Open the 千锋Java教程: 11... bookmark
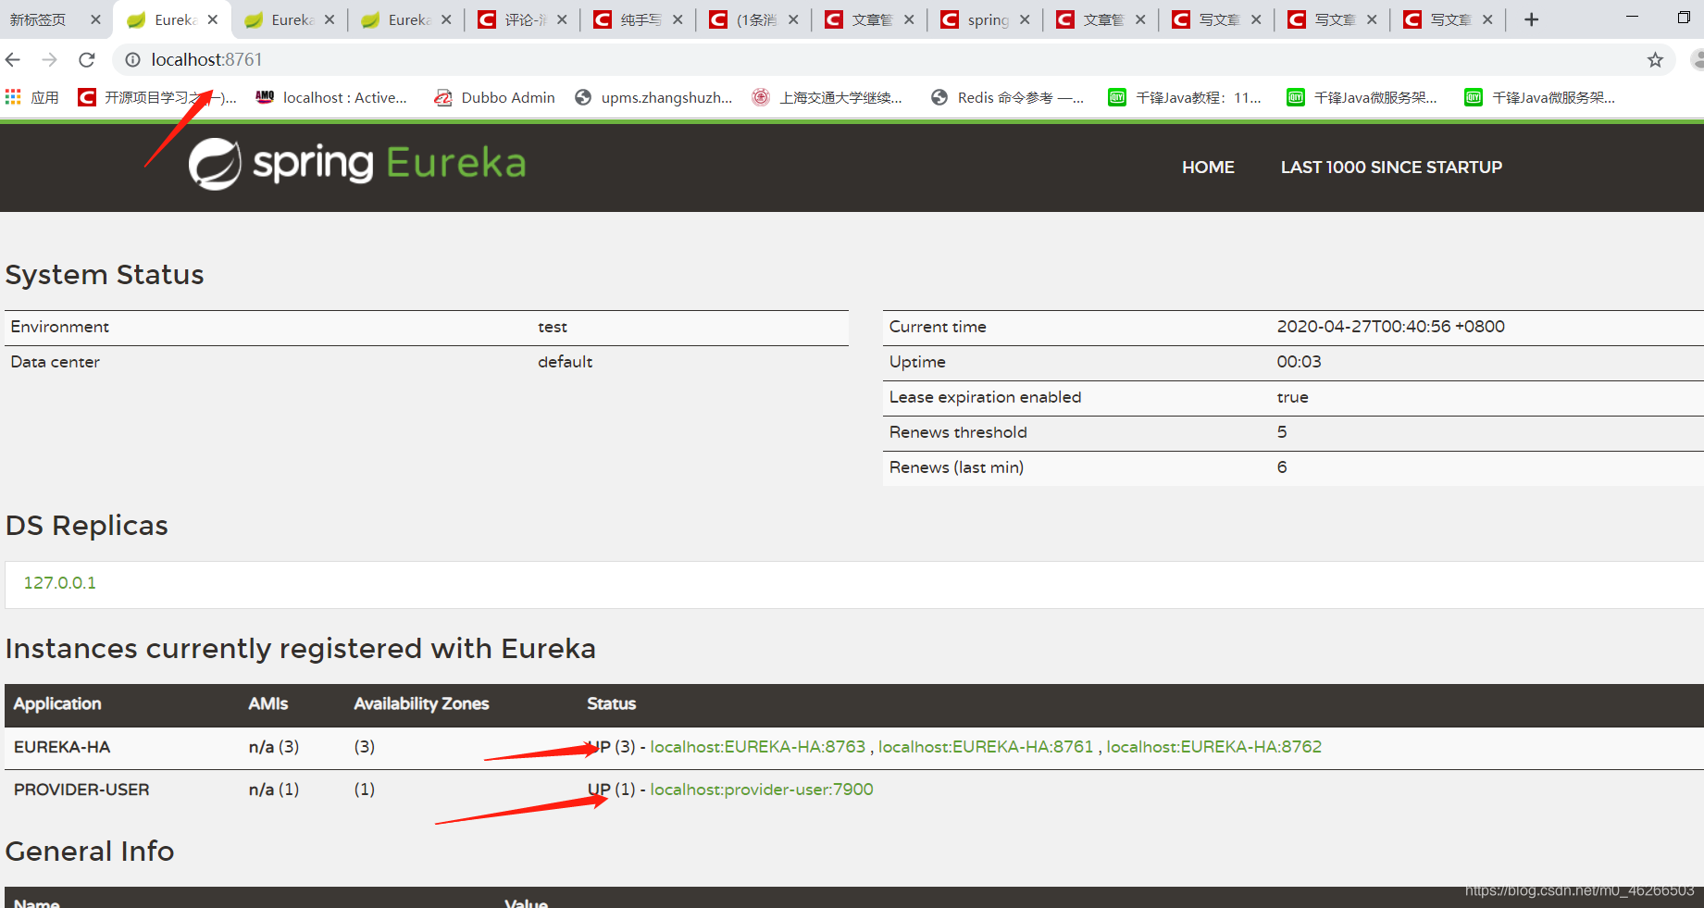The height and width of the screenshot is (908, 1704). [1185, 97]
